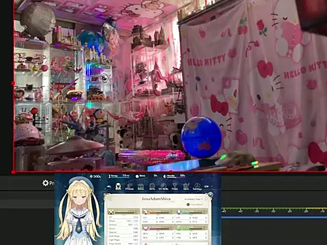The width and height of the screenshot is (327, 245).
Task: Click the blonde character portrait
Action: pos(79,210)
